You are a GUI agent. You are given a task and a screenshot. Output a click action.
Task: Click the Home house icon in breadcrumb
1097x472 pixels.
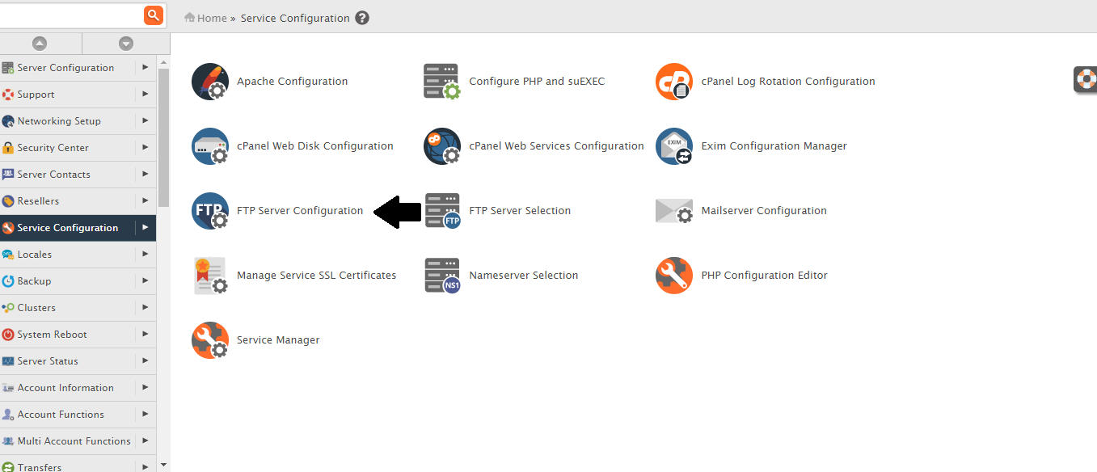(x=190, y=17)
